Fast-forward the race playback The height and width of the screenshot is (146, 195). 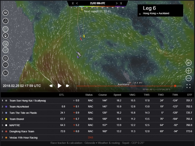(67, 86)
